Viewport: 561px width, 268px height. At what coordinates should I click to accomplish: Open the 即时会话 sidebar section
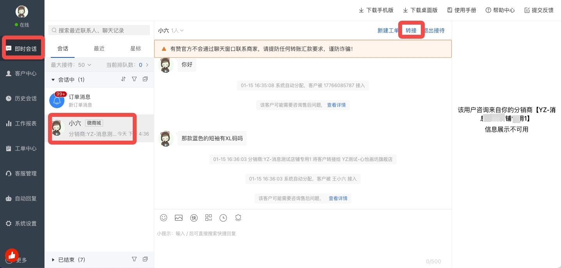pos(22,49)
